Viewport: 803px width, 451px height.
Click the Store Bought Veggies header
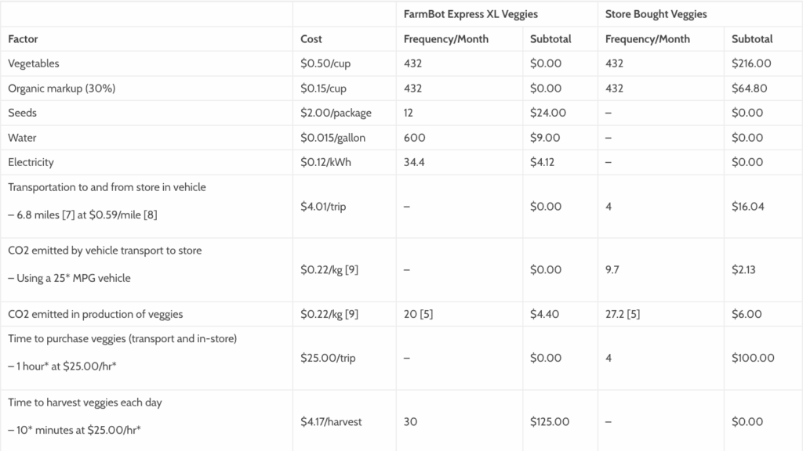click(656, 14)
